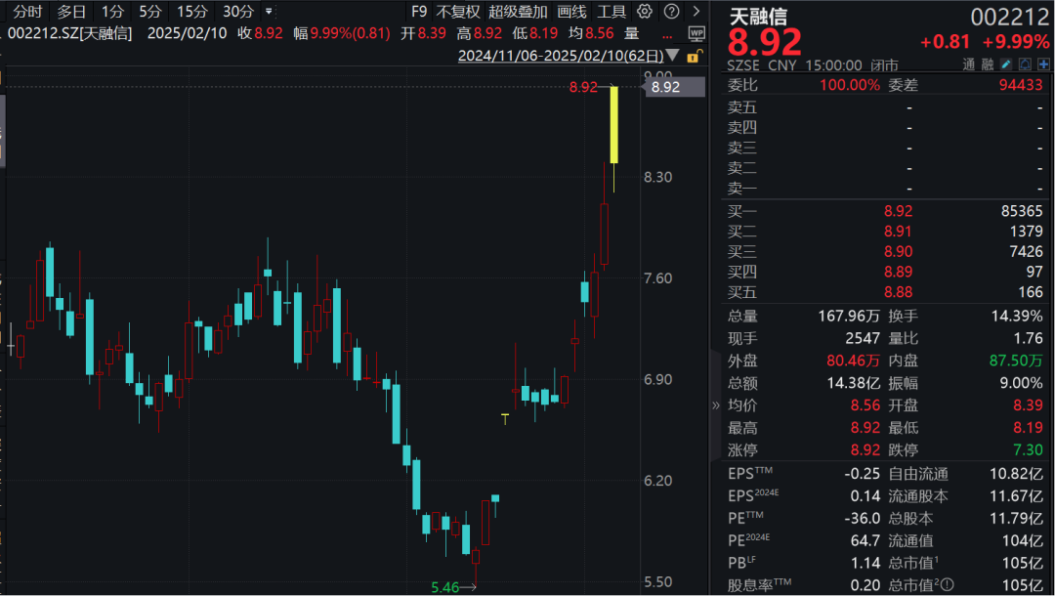Open the 不复权 adjustment menu

coord(457,12)
